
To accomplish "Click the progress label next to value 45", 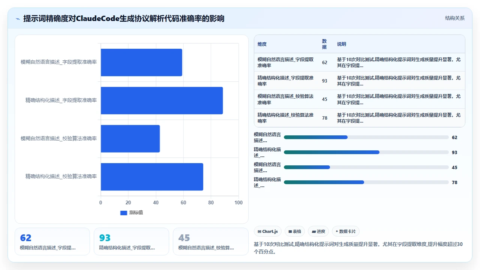I will click(267, 167).
